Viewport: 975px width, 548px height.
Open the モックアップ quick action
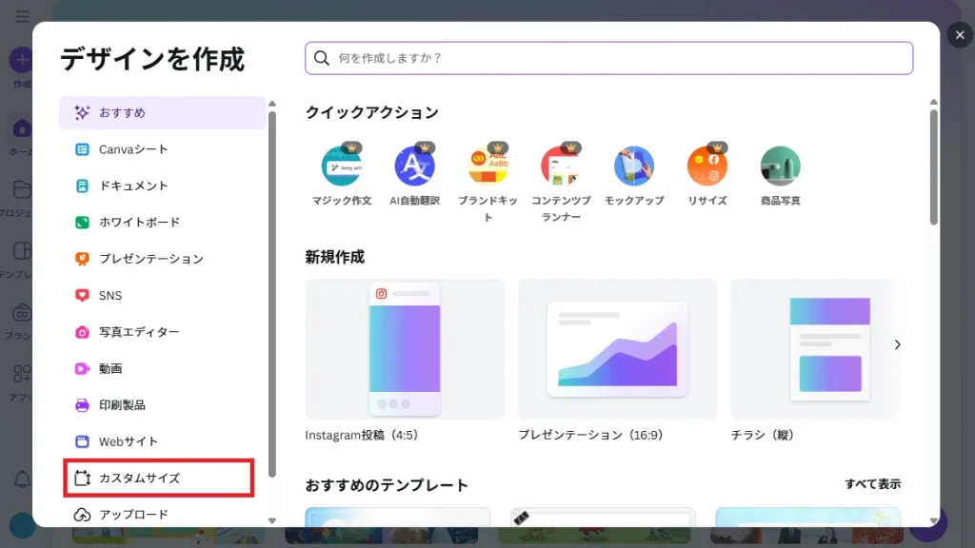click(x=634, y=166)
